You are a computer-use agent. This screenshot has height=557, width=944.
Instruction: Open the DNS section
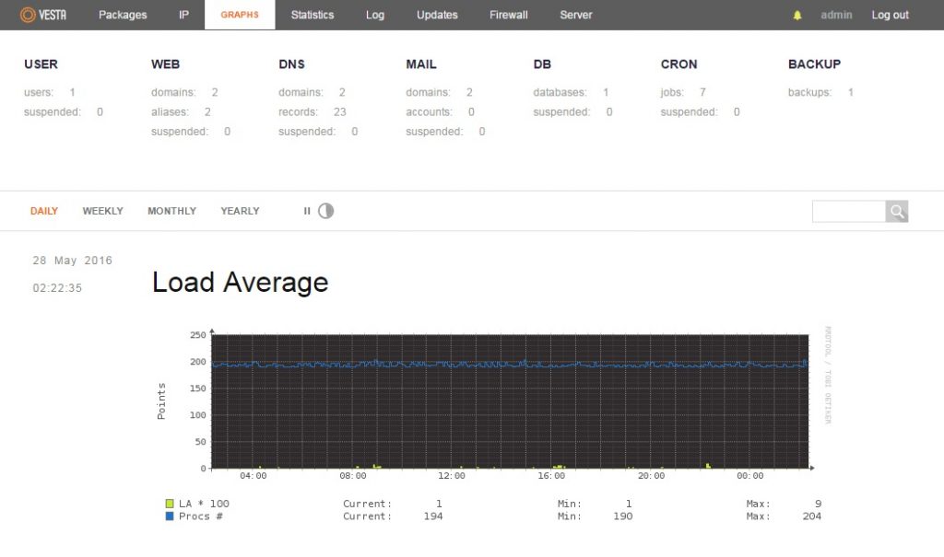[291, 64]
